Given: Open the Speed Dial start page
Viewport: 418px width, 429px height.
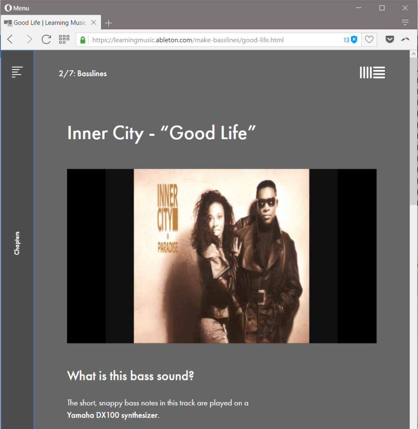Looking at the screenshot, I should [64, 39].
